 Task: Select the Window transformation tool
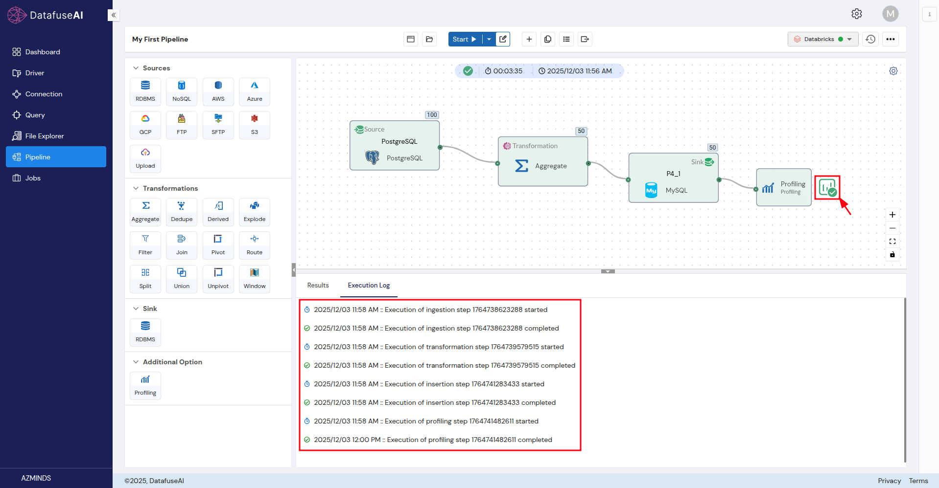(x=254, y=279)
